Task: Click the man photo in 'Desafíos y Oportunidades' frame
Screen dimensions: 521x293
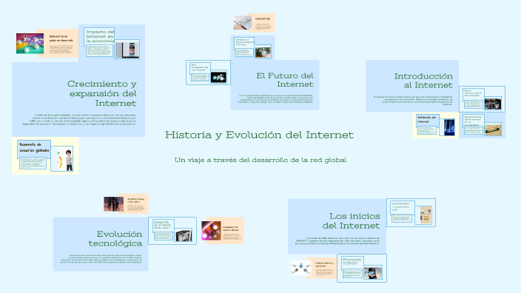Action: 263,52
